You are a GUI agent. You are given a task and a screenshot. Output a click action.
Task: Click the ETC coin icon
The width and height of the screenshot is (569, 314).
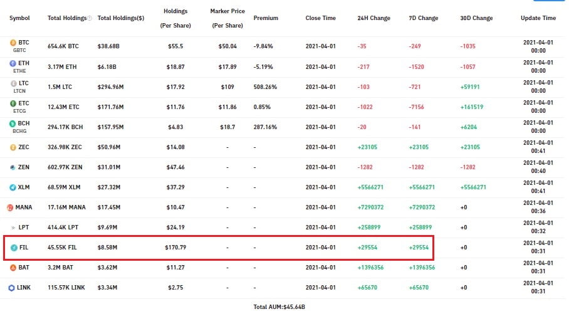(x=13, y=103)
